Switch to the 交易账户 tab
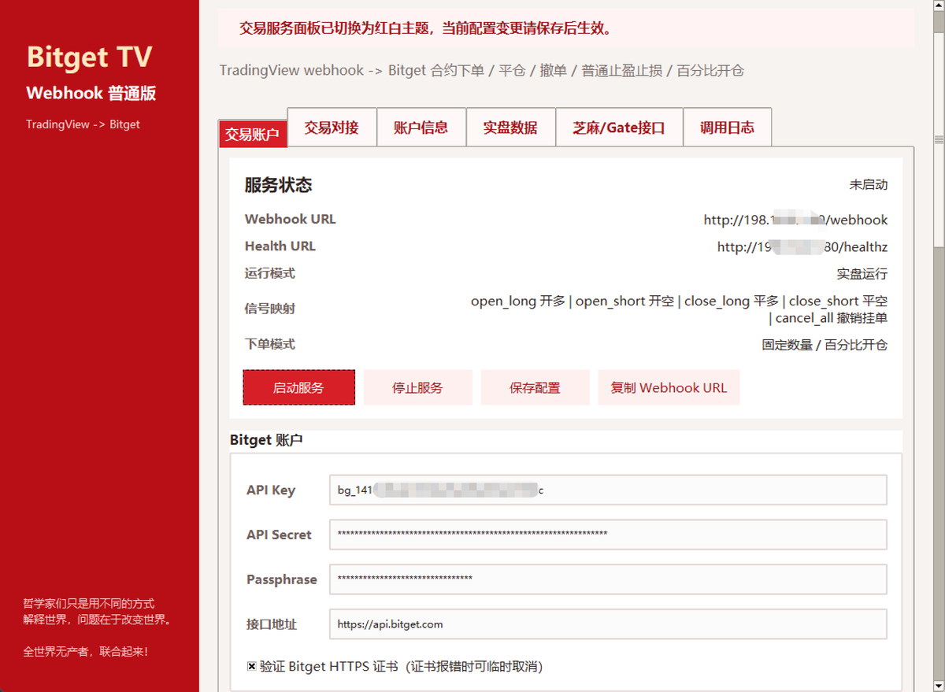945x692 pixels. coord(252,135)
